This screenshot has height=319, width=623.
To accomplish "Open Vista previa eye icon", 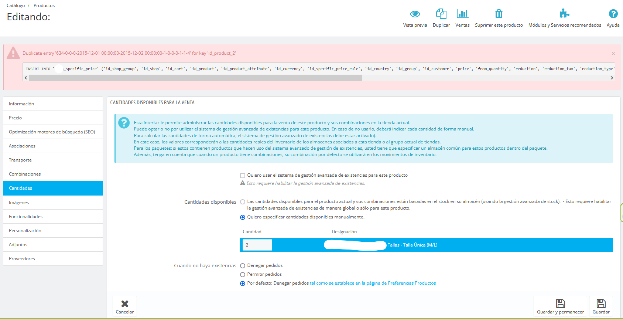I will pos(415,14).
